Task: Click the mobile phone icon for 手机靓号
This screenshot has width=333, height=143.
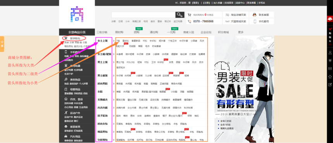Action: [255, 21]
